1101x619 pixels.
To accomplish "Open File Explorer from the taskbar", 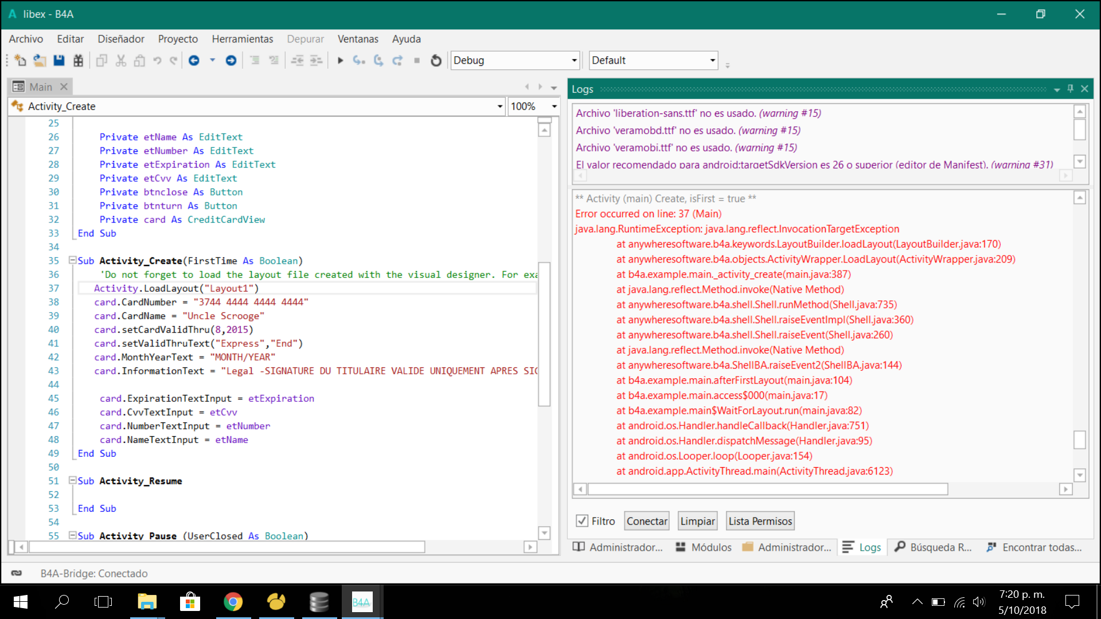I will pyautogui.click(x=147, y=602).
